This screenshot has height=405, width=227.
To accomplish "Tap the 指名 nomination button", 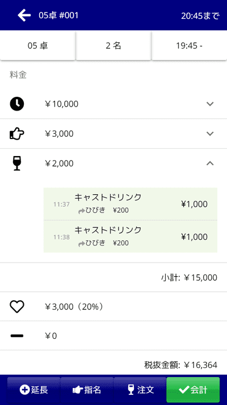I will coord(87,390).
